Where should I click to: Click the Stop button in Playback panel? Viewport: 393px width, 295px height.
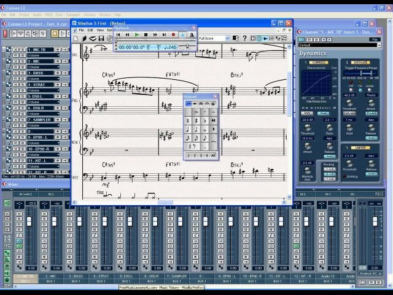point(146,35)
